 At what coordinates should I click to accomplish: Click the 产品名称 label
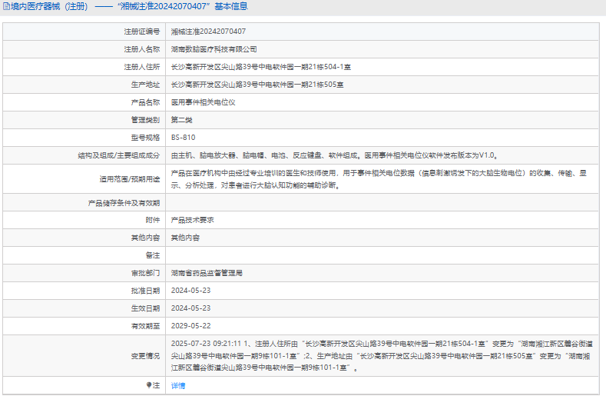click(x=145, y=102)
